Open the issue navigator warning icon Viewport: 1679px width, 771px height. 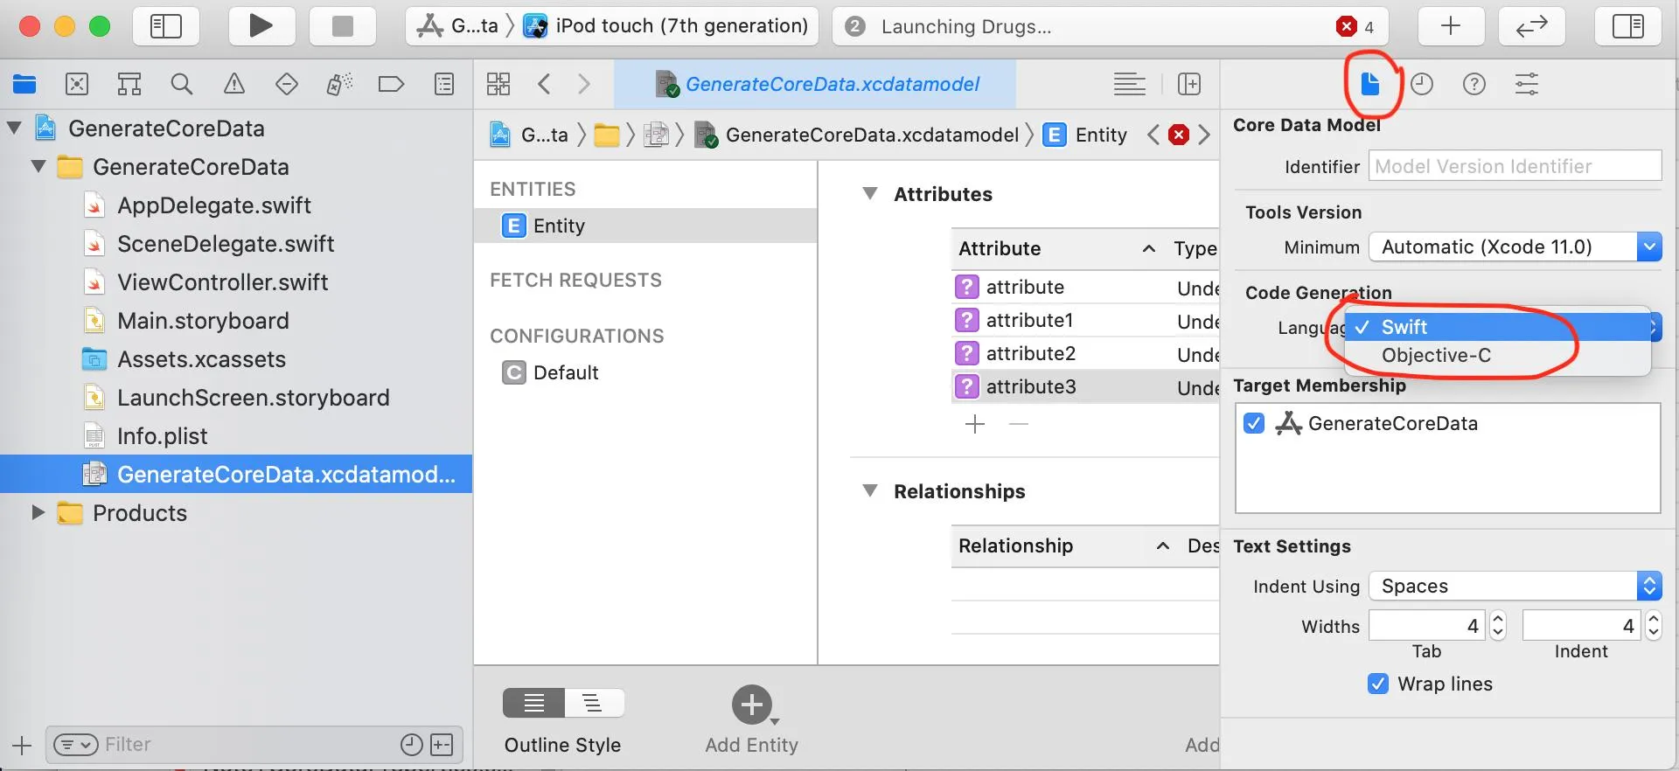[x=234, y=84]
